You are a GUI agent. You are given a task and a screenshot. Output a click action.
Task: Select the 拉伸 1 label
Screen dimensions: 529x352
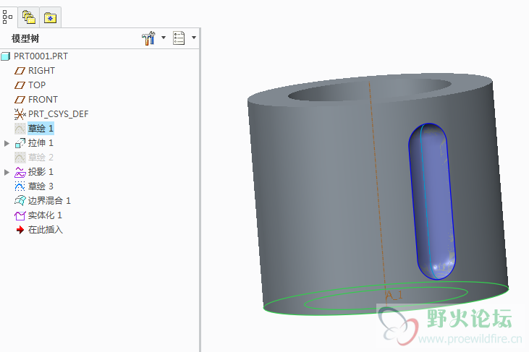point(41,143)
